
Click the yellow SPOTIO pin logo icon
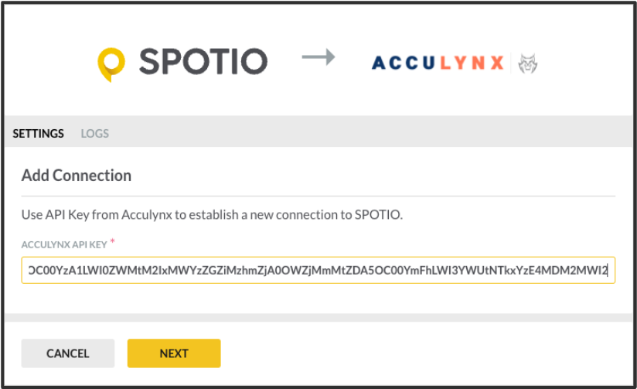click(111, 65)
